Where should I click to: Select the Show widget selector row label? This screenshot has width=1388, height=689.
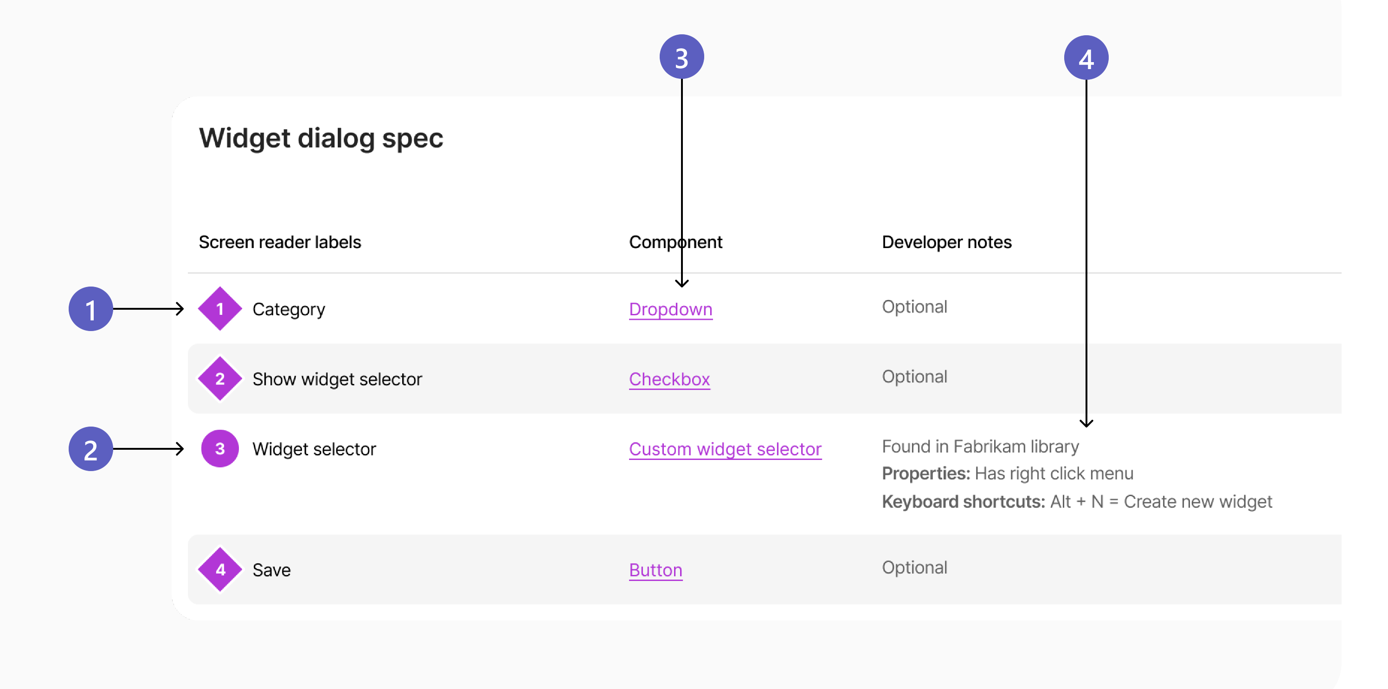[337, 379]
